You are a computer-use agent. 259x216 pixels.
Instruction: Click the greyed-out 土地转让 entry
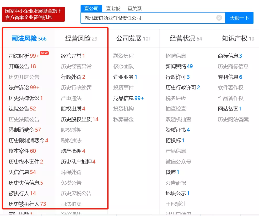tap(176, 204)
